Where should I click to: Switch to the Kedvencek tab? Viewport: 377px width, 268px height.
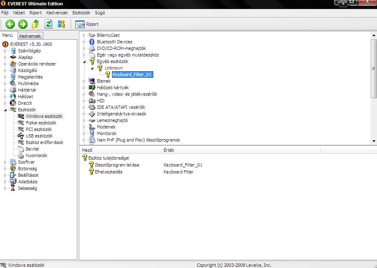30,36
